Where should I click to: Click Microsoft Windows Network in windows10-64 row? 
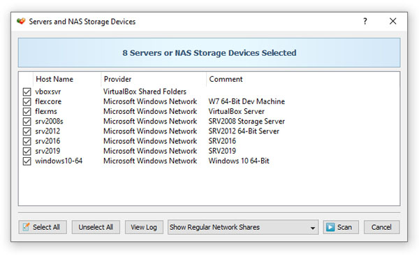pyautogui.click(x=150, y=161)
